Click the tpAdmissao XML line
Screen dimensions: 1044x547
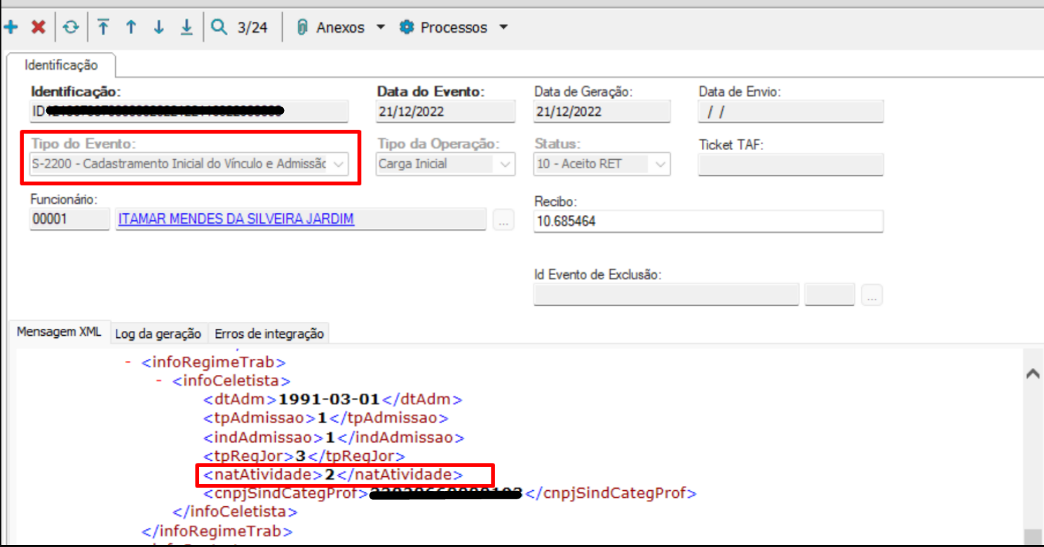(x=326, y=418)
